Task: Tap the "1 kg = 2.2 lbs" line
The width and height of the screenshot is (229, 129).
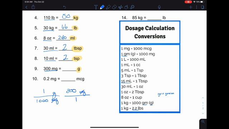Action: pos(132,108)
